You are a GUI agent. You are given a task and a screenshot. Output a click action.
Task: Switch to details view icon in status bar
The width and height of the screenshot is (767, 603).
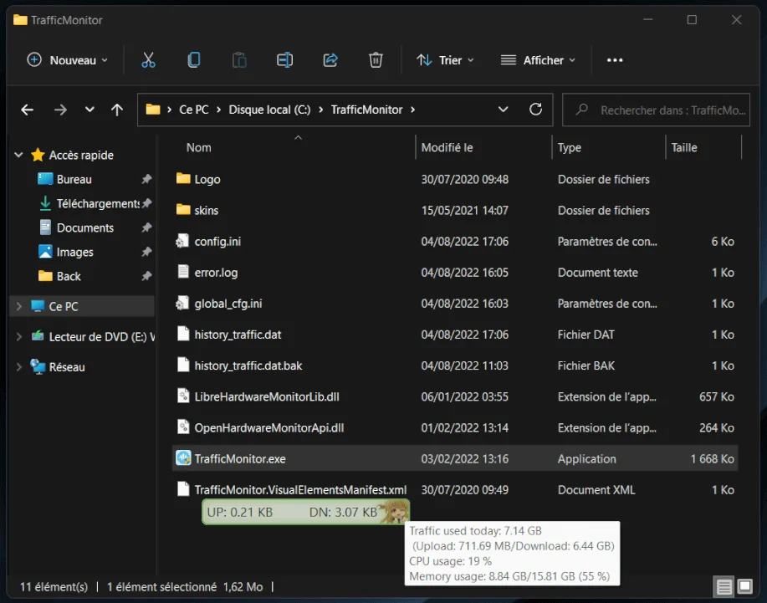[724, 586]
